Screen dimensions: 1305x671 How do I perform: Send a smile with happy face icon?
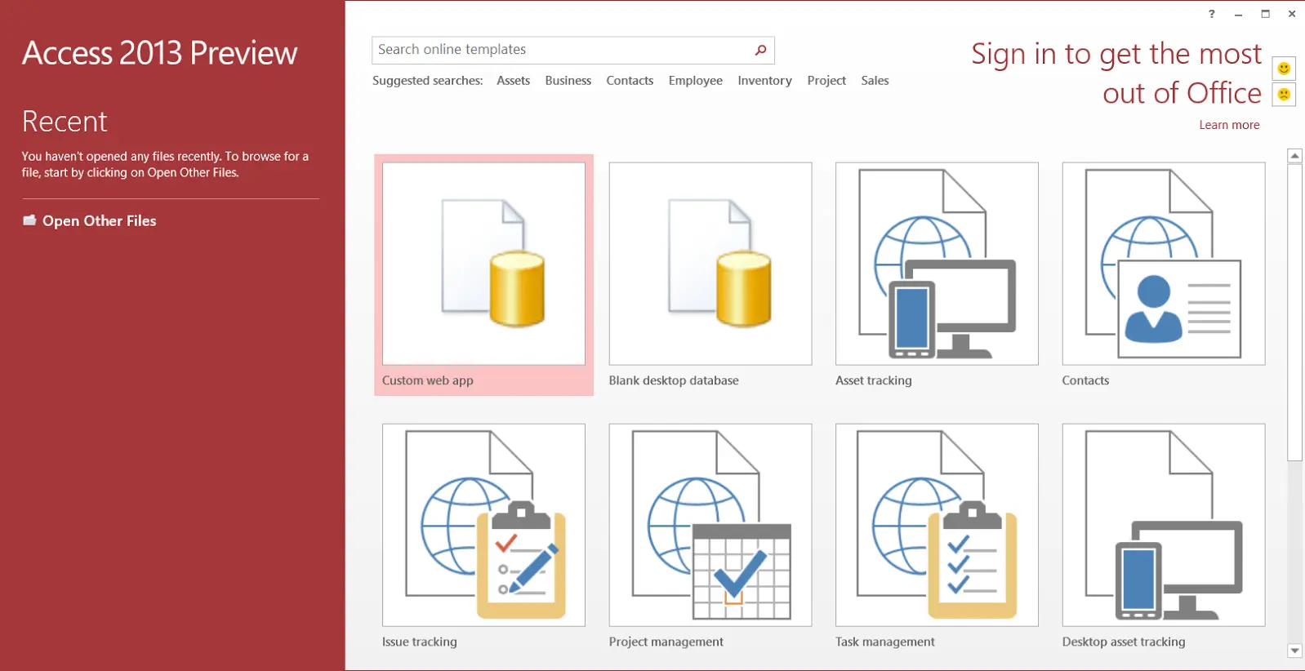[x=1284, y=69]
